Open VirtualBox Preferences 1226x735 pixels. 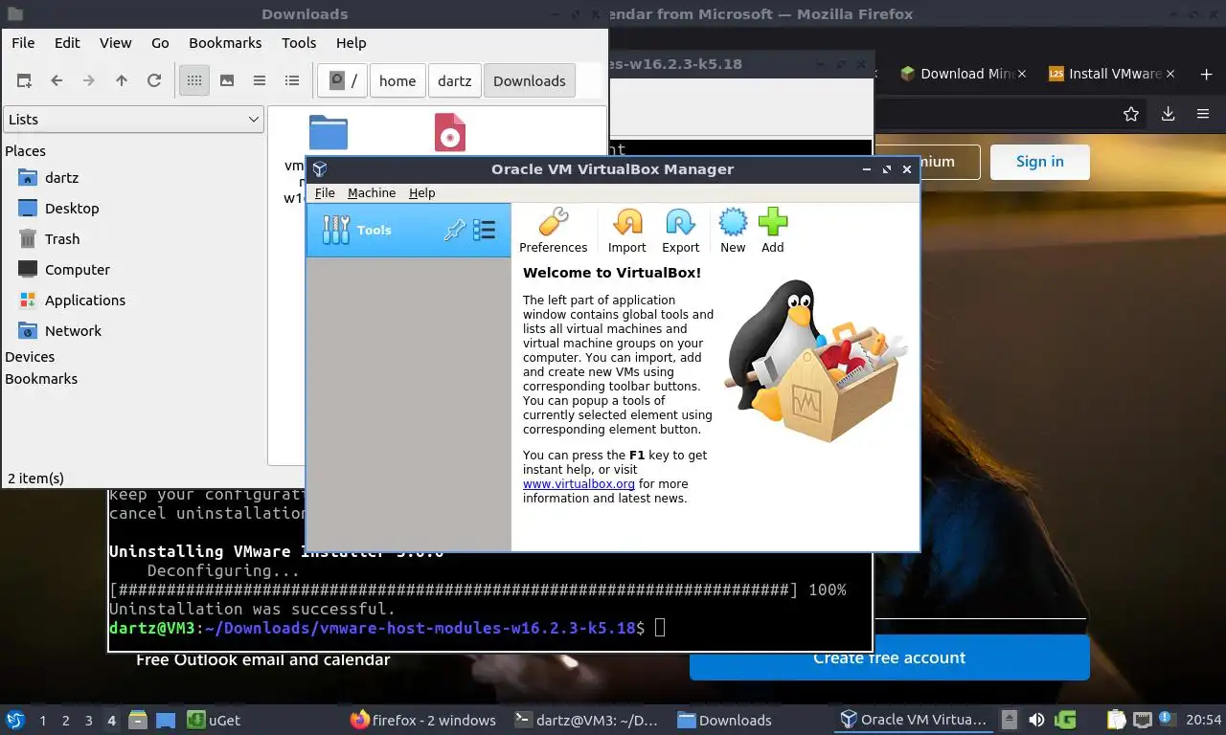(x=553, y=231)
